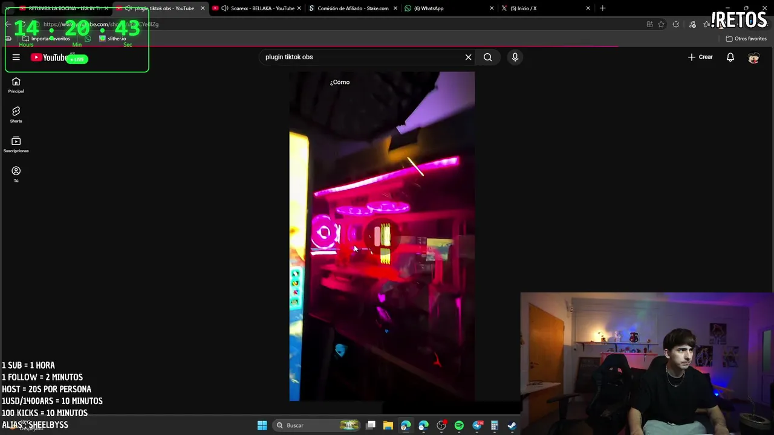Open the browser extensions puzzle icon
This screenshot has width=774, height=435.
676,24
